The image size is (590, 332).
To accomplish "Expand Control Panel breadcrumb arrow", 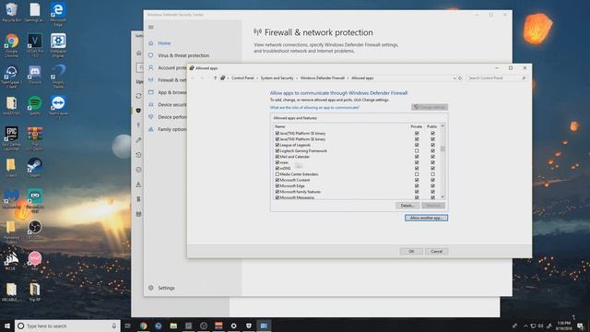I will pos(258,77).
